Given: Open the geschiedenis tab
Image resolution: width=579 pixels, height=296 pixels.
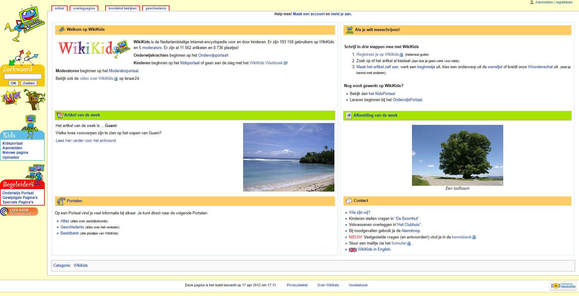Looking at the screenshot, I should tap(156, 8).
